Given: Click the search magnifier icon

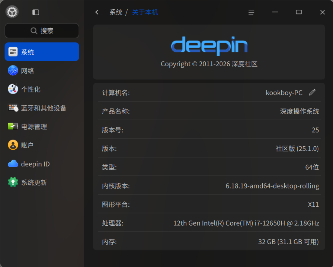Looking at the screenshot, I should click(34, 31).
